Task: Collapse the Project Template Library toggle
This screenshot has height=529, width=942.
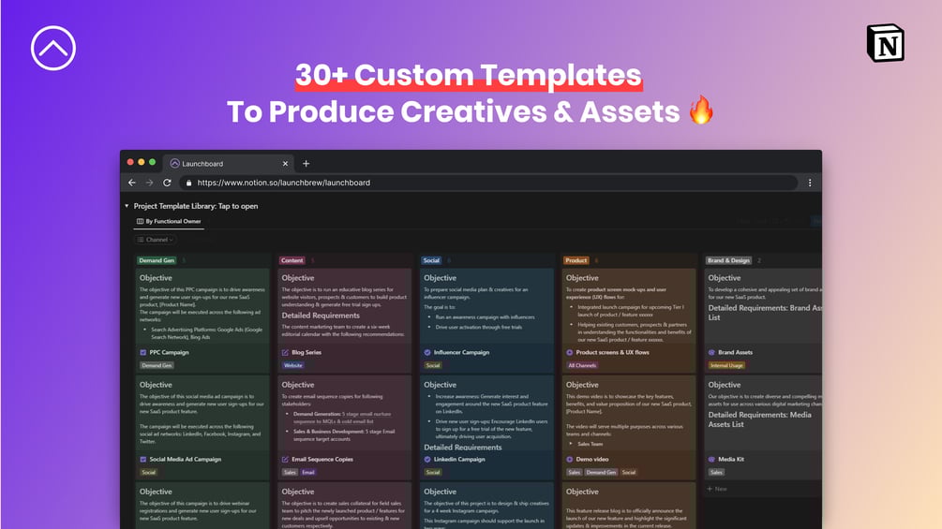Action: click(127, 206)
